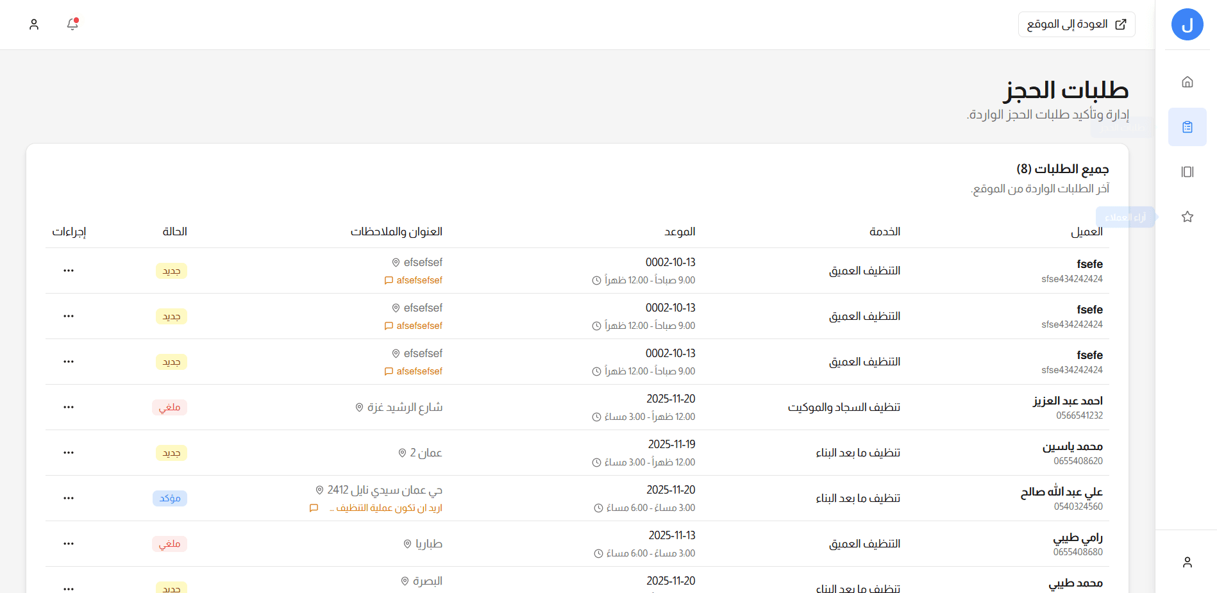This screenshot has width=1217, height=593.
Task: Click the J avatar in top corner
Action: point(1187,24)
